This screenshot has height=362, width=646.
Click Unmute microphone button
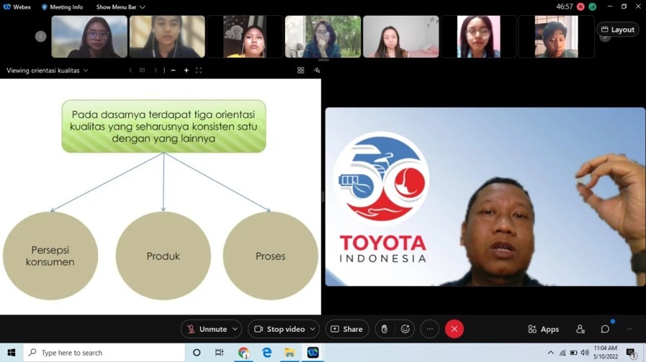point(207,329)
